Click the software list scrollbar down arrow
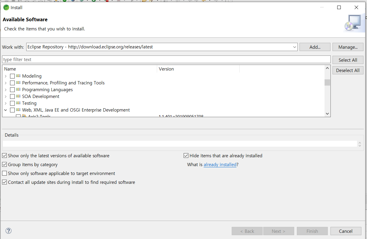The width and height of the screenshot is (367, 239). point(327,114)
